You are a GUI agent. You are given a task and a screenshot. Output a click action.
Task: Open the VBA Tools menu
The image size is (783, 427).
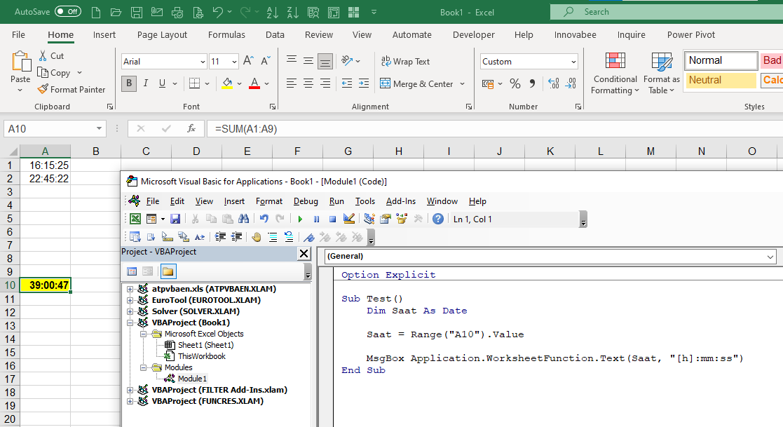point(365,201)
